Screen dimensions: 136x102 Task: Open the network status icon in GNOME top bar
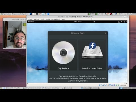(x=119, y=22)
